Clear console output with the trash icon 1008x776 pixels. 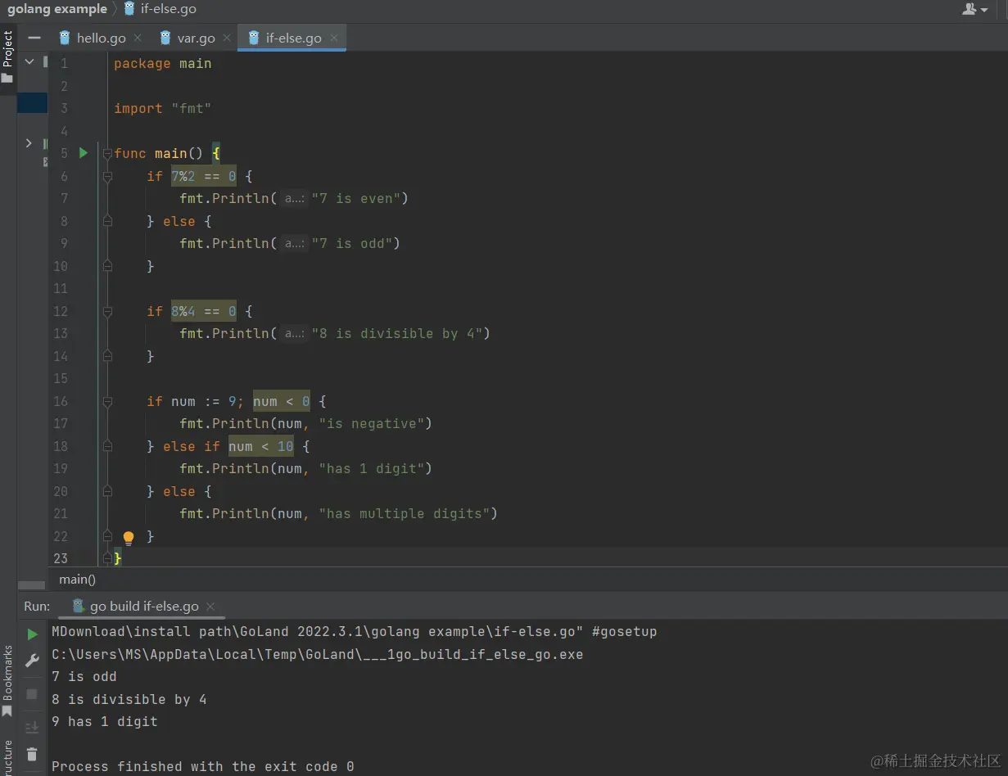(32, 755)
